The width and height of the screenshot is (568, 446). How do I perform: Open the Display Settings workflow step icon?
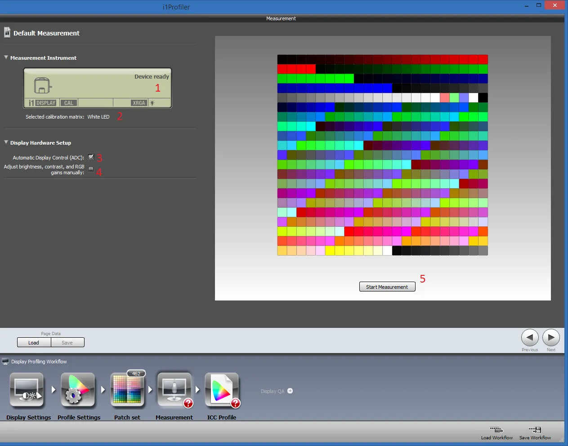click(x=27, y=391)
